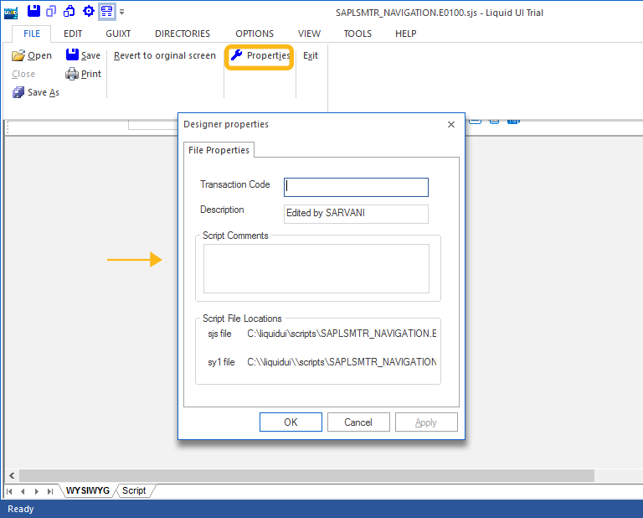This screenshot has height=518, width=643.
Task: Click the Save As icon in ribbon
Action: tap(18, 92)
